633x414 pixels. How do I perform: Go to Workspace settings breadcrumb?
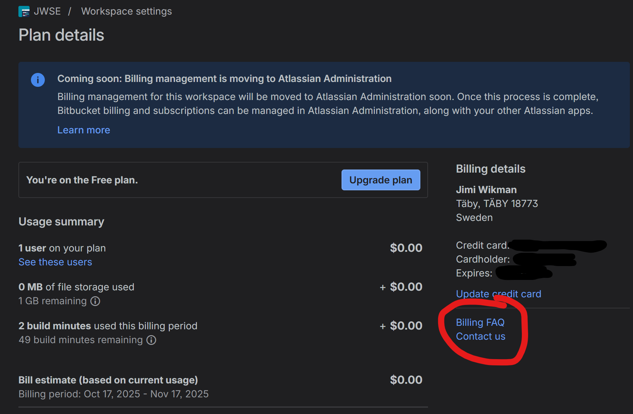126,11
